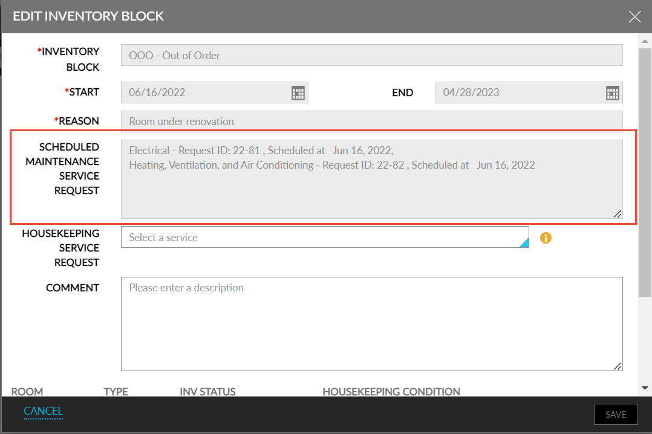Close the Edit Inventory Block dialog
The height and width of the screenshot is (434, 652).
634,16
